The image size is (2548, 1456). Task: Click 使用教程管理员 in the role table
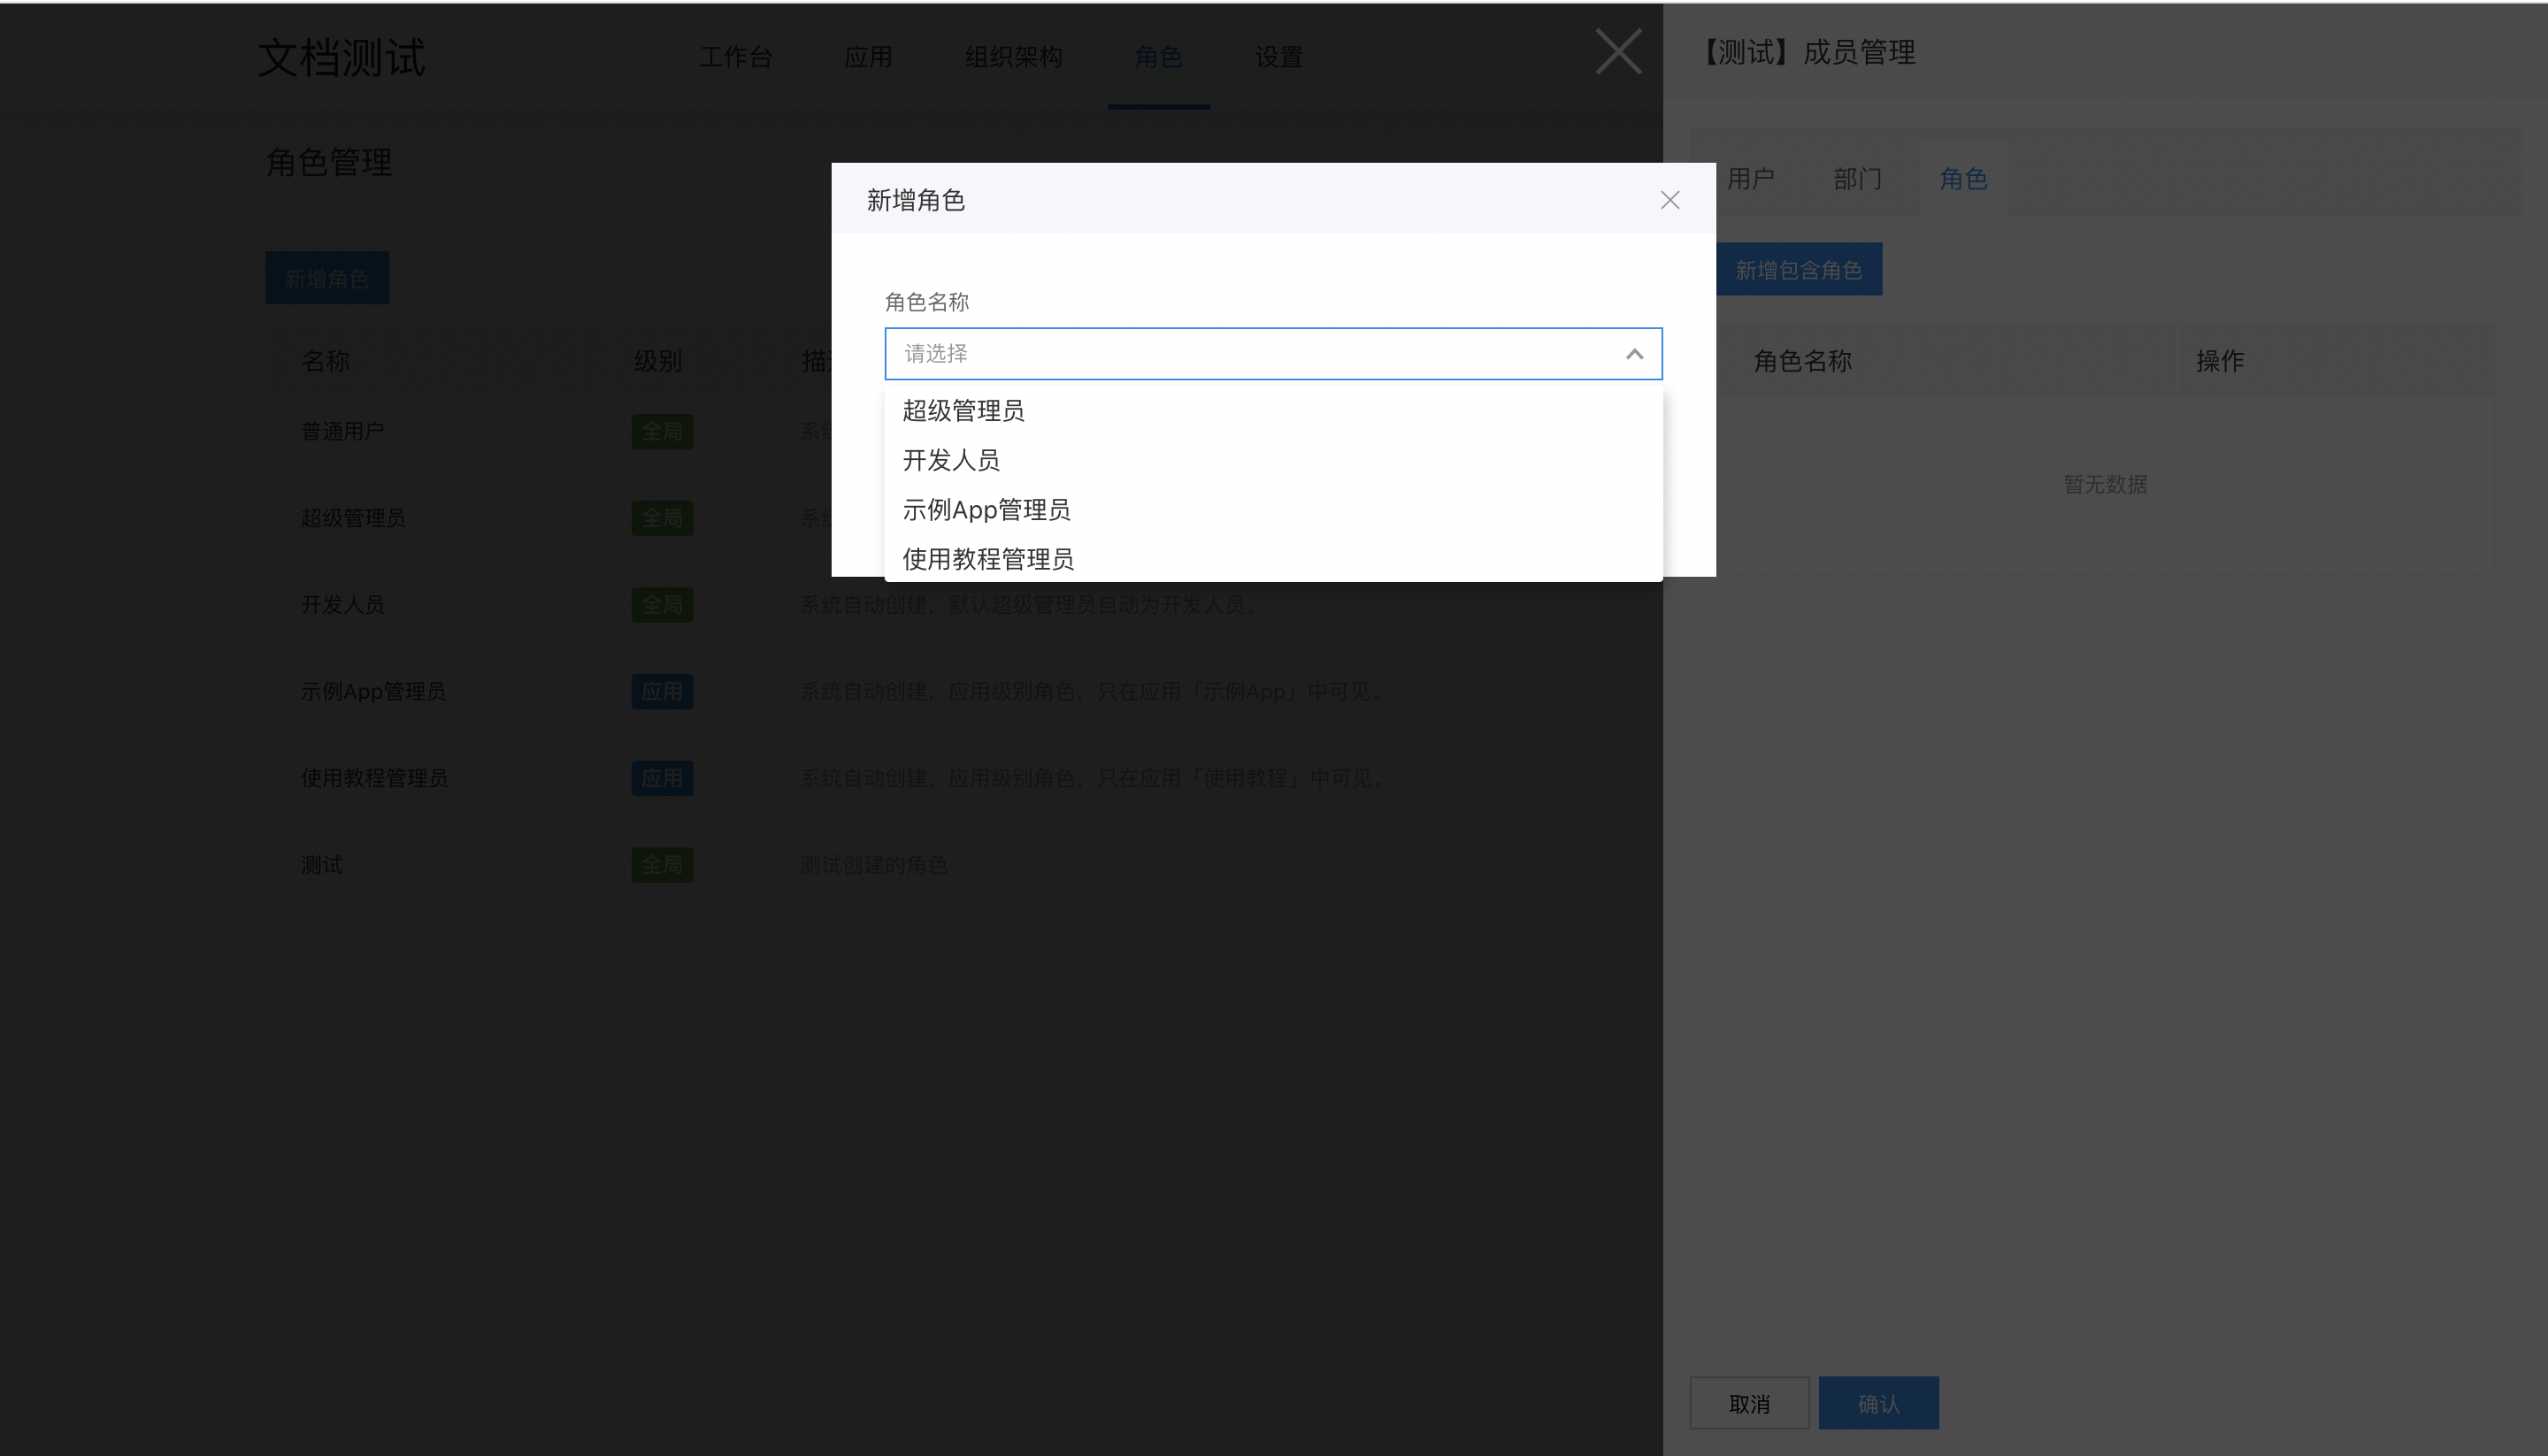(x=374, y=778)
